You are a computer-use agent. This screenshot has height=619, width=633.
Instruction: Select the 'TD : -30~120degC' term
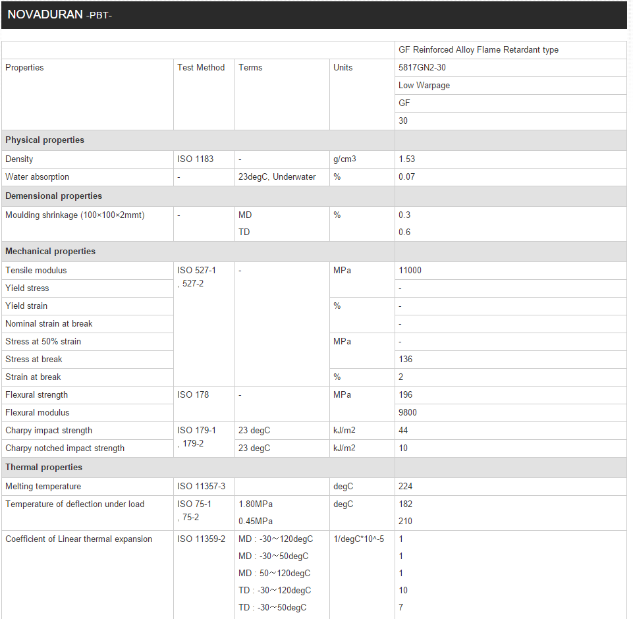click(275, 590)
